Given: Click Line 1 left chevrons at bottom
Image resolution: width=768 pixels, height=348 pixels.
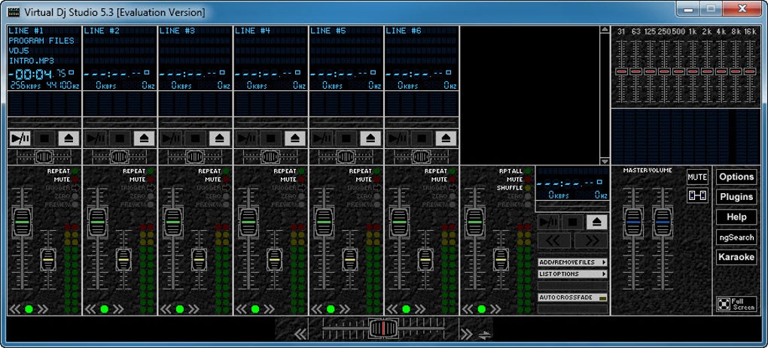Looking at the screenshot, I should [x=15, y=309].
